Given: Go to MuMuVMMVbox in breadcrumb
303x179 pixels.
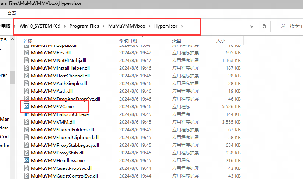Looking at the screenshot, I should (x=127, y=26).
